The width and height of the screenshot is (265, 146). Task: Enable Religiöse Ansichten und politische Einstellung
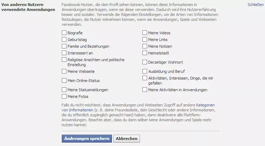click(64, 60)
